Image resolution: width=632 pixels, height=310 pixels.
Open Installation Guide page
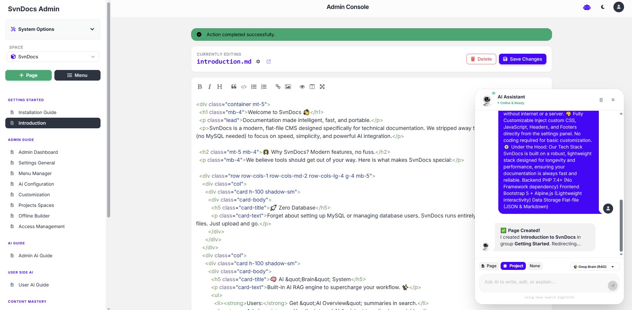coord(53,112)
